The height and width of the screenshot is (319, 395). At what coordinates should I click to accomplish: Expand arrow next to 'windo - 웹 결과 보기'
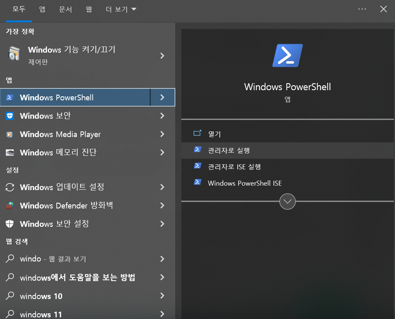coord(162,259)
